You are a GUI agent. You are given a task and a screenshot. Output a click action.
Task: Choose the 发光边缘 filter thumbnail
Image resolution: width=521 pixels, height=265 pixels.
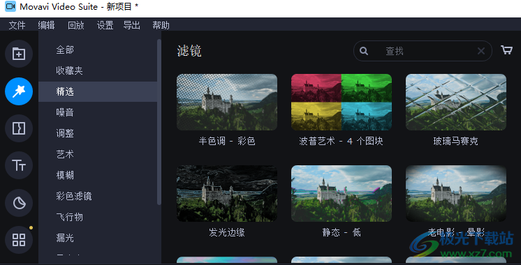(227, 193)
